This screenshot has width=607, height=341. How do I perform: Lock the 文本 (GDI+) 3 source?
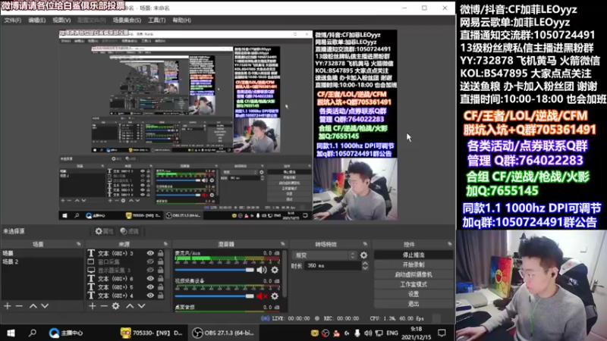(160, 253)
